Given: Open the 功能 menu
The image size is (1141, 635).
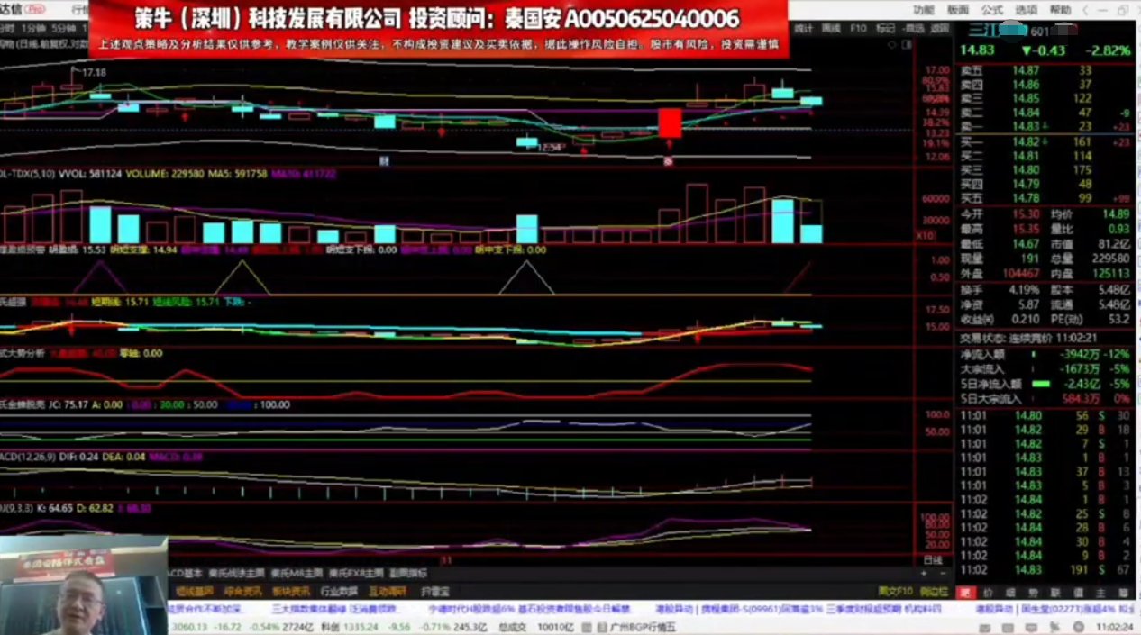Looking at the screenshot, I should [923, 9].
